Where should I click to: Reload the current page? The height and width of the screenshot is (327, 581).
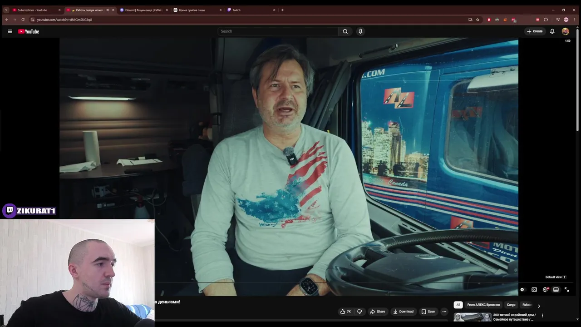(x=23, y=20)
